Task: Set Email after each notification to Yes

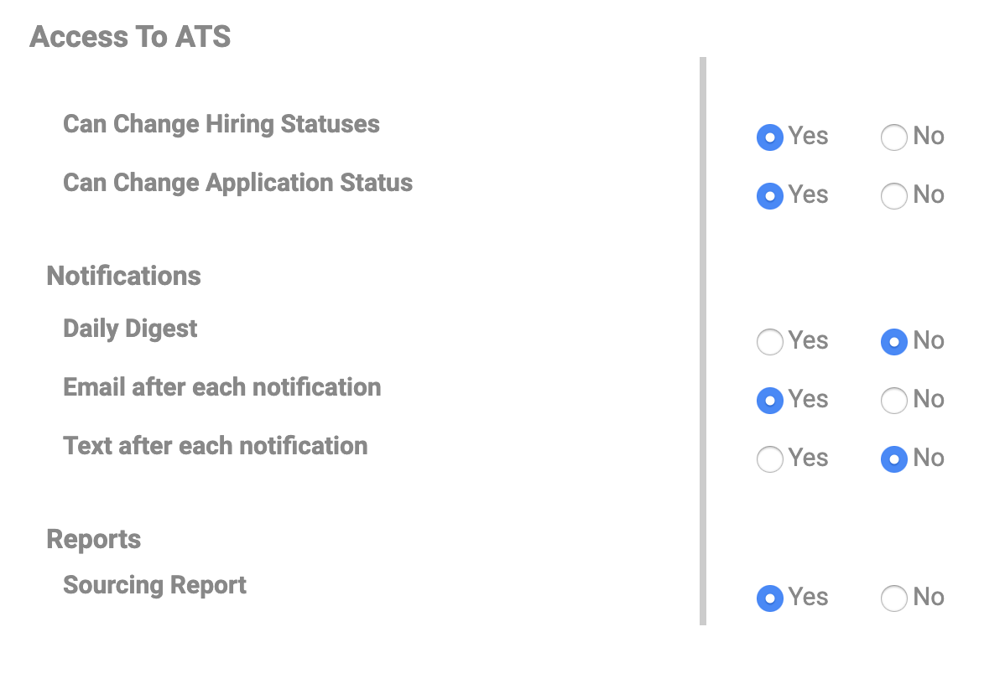Action: point(769,401)
